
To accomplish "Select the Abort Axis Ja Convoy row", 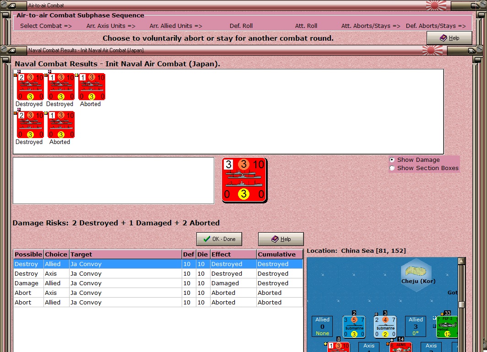I will tap(158, 293).
